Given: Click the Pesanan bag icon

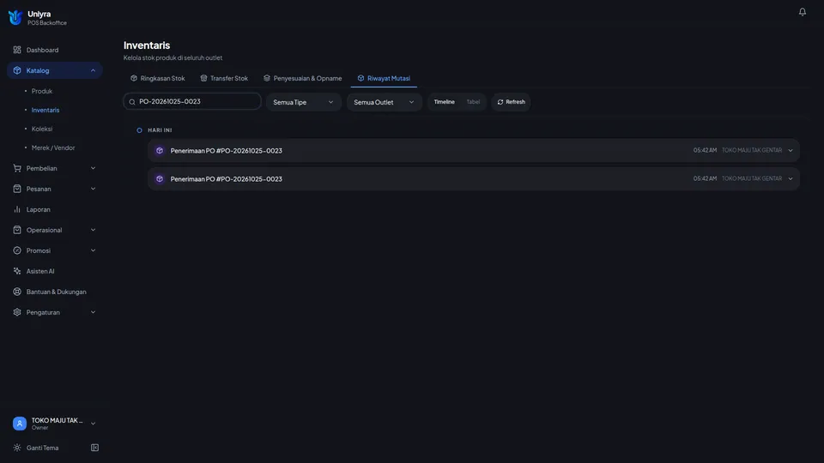Looking at the screenshot, I should coord(17,189).
